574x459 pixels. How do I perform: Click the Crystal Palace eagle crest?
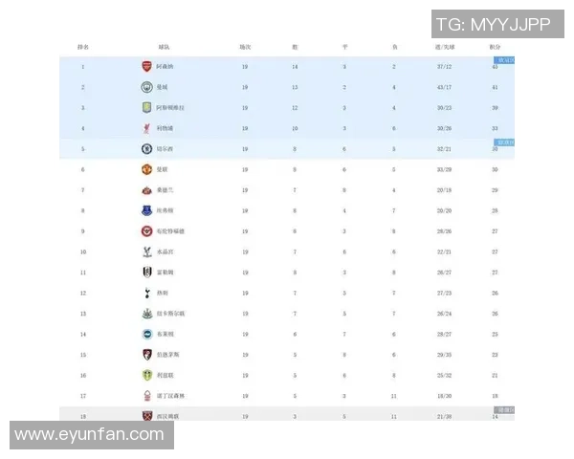pyautogui.click(x=146, y=251)
